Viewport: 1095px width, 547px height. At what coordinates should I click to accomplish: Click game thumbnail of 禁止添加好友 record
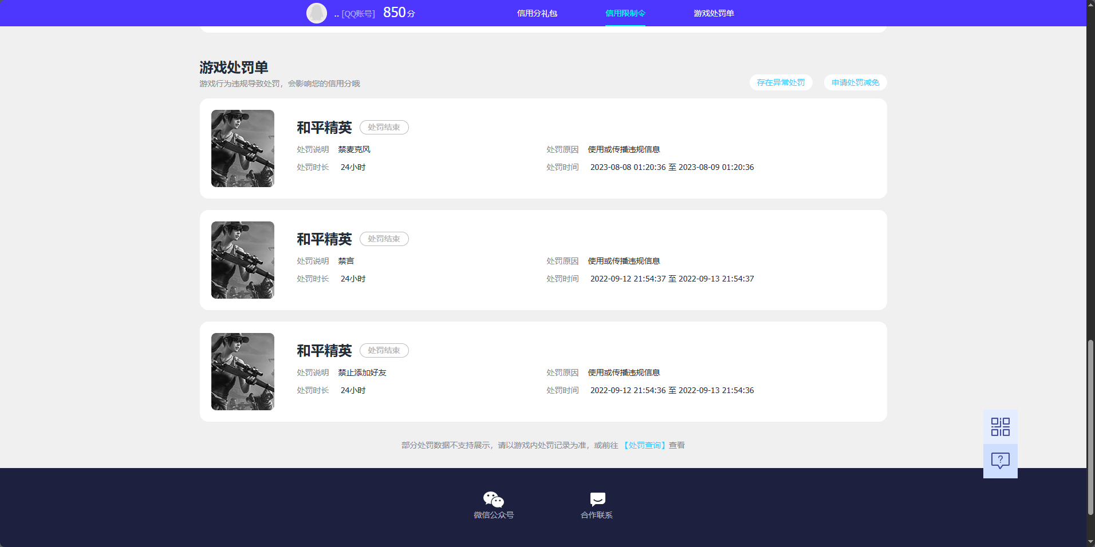tap(243, 371)
